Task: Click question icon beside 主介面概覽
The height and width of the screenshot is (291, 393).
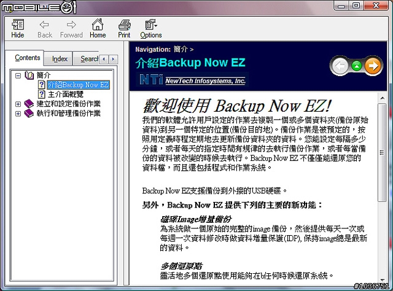Action: tap(42, 95)
